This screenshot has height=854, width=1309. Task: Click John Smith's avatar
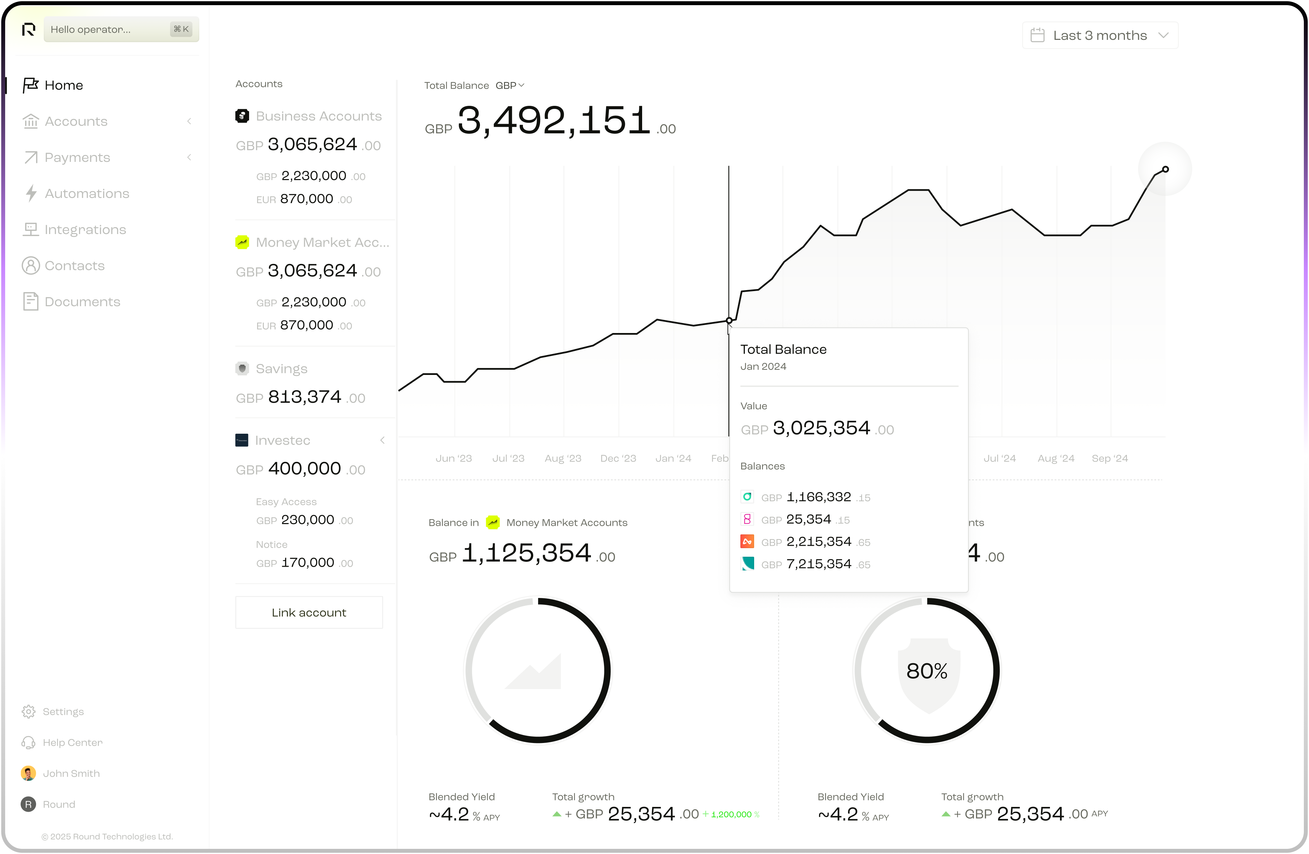(x=28, y=773)
